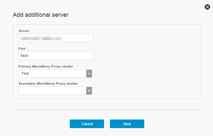Expand the Secondary BlackBerry Proxy cluster arrow
213x136 pixels.
[89, 91]
